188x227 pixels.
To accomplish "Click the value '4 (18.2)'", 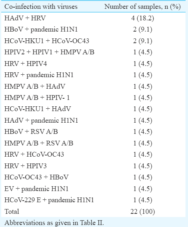I will (143, 18).
